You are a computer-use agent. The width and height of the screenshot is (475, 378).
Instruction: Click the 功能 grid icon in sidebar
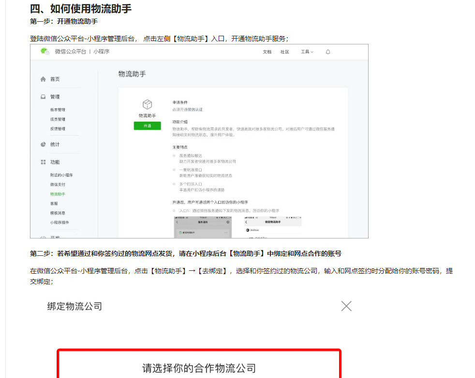point(43,162)
